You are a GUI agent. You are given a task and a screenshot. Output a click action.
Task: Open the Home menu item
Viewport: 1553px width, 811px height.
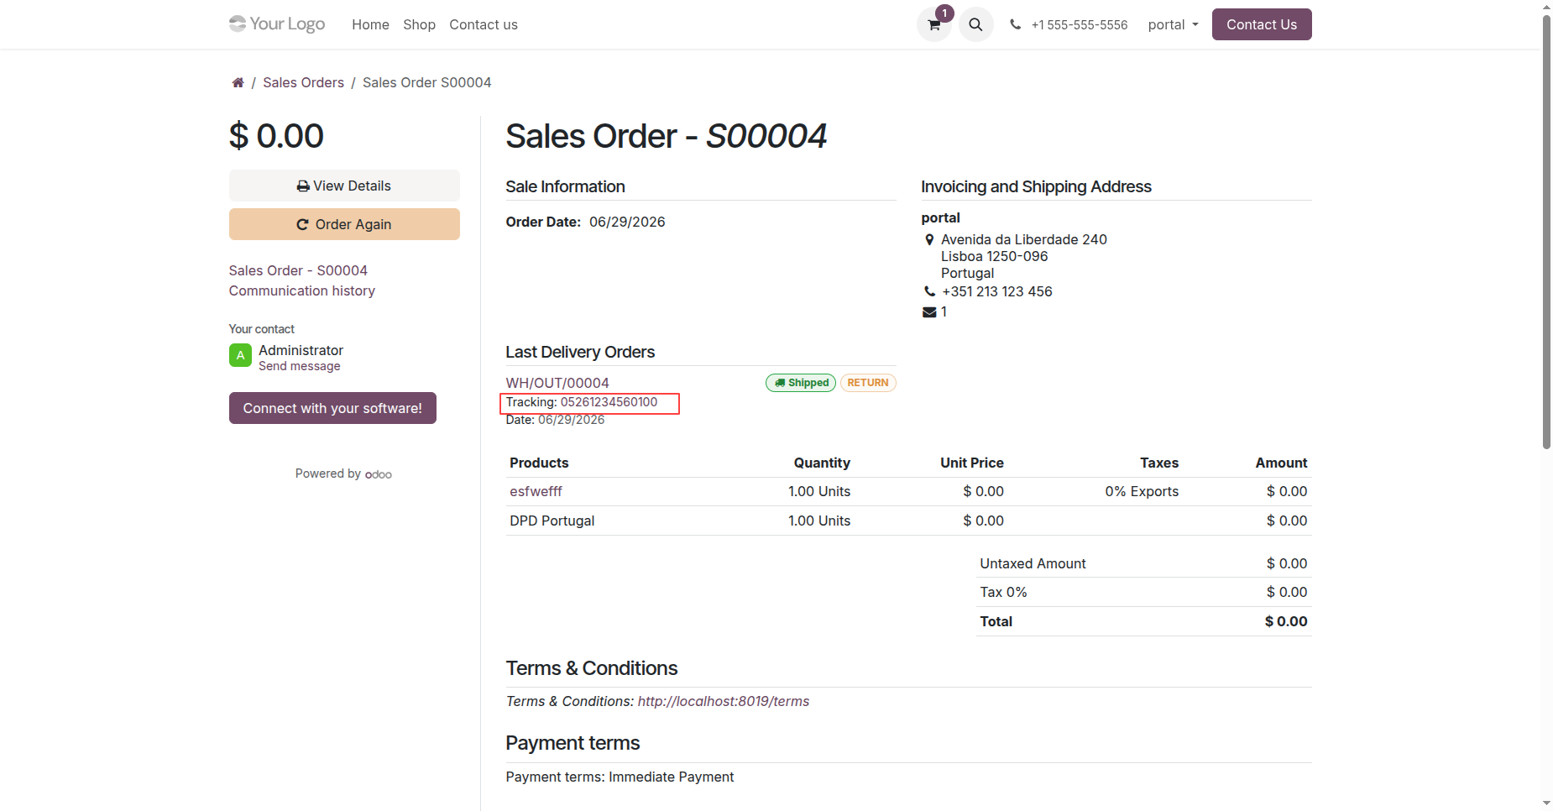click(x=370, y=24)
